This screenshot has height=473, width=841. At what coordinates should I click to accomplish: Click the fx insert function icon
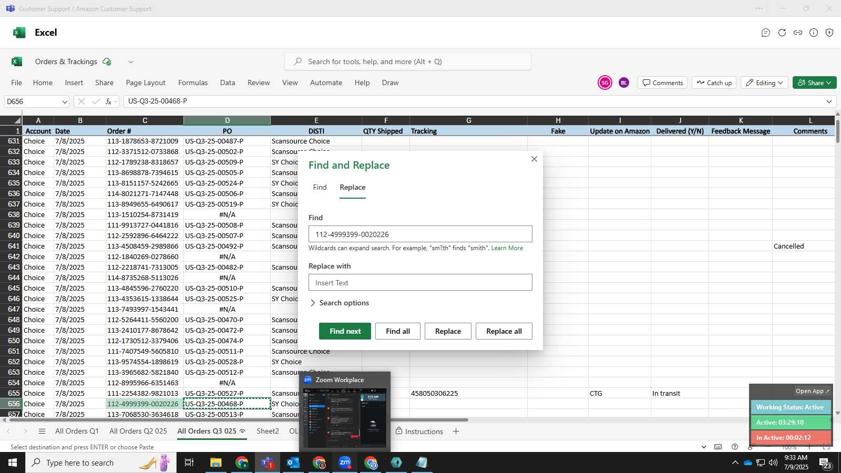108,101
